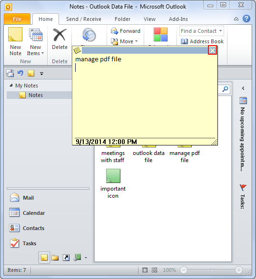Screen dimensions: 256x279
Task: Switch to Normal view in the status bar
Action: (x=145, y=270)
